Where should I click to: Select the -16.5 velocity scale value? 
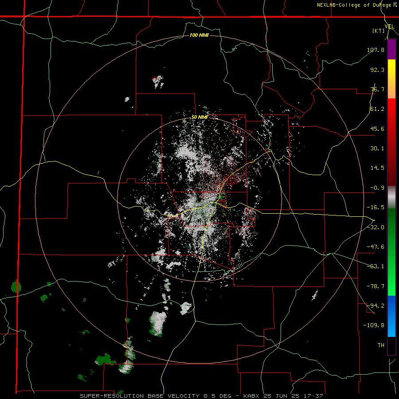point(376,207)
